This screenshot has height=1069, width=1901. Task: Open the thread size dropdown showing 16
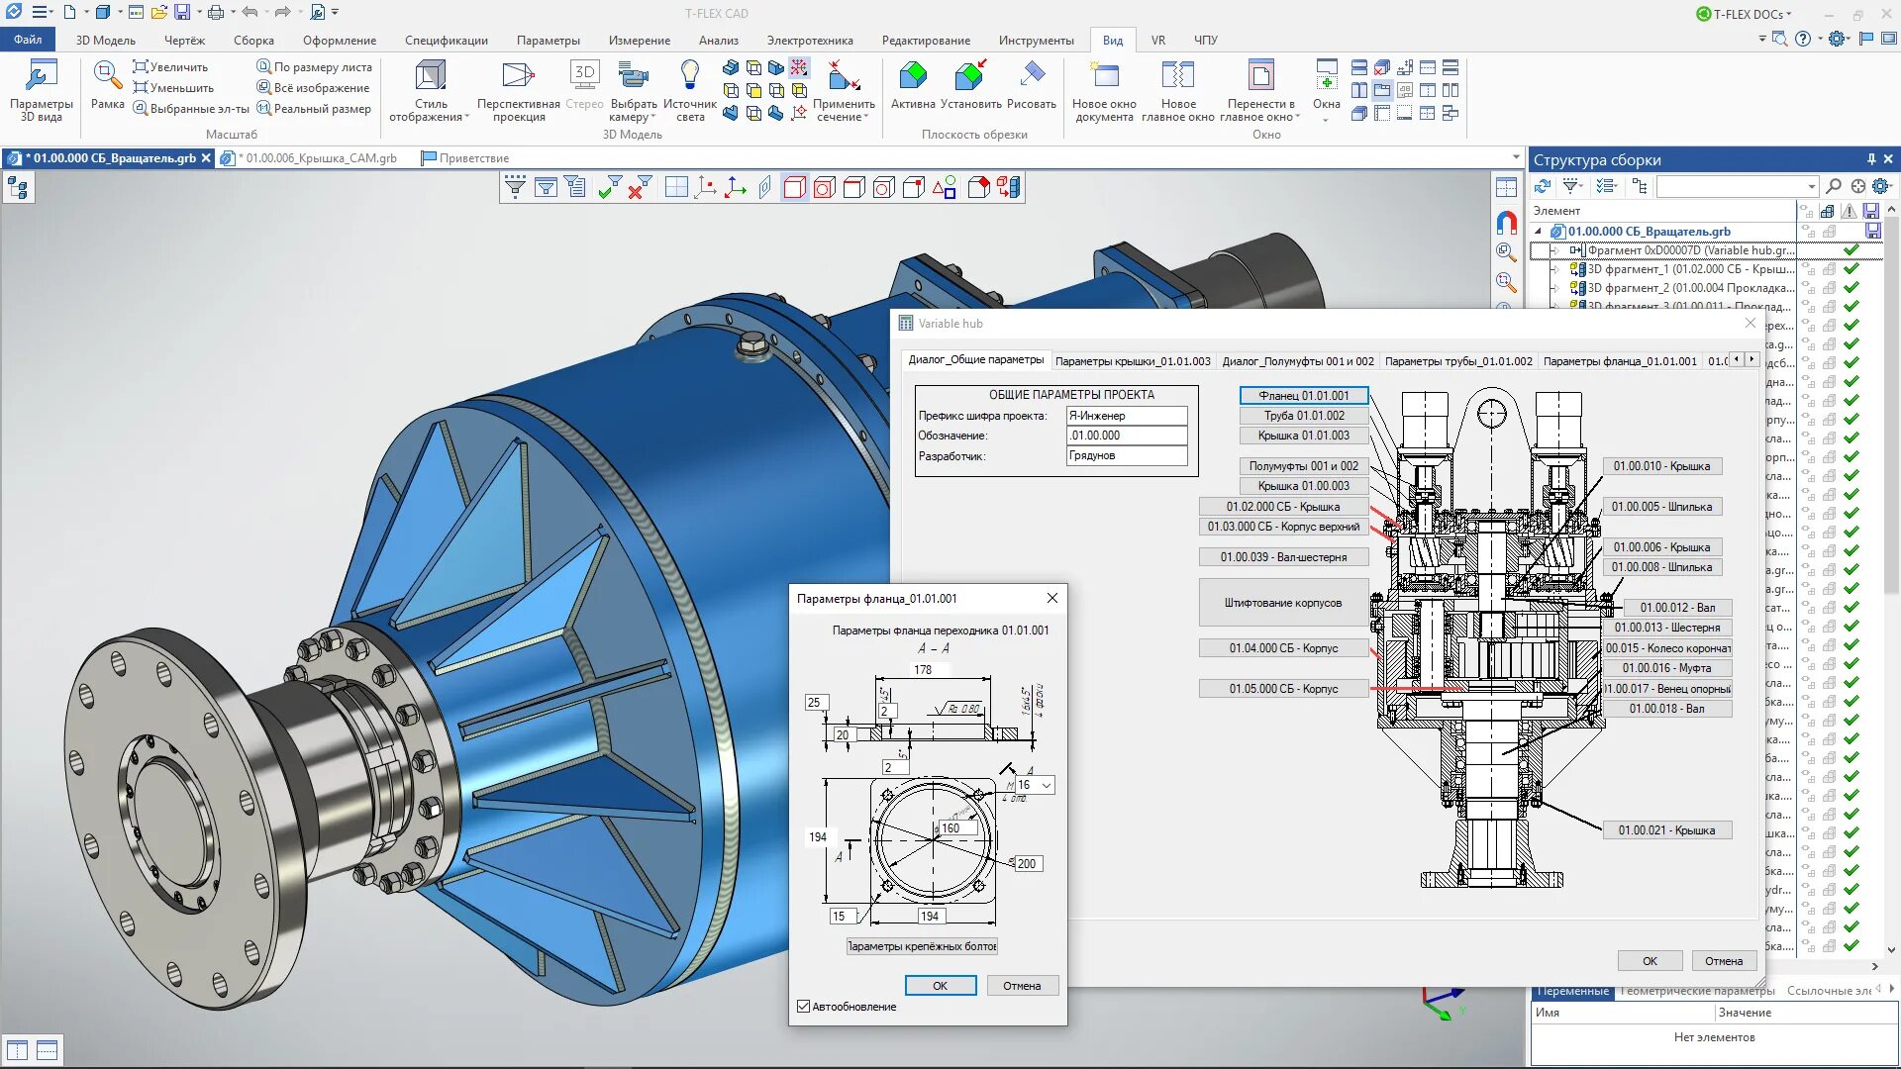pyautogui.click(x=1047, y=785)
